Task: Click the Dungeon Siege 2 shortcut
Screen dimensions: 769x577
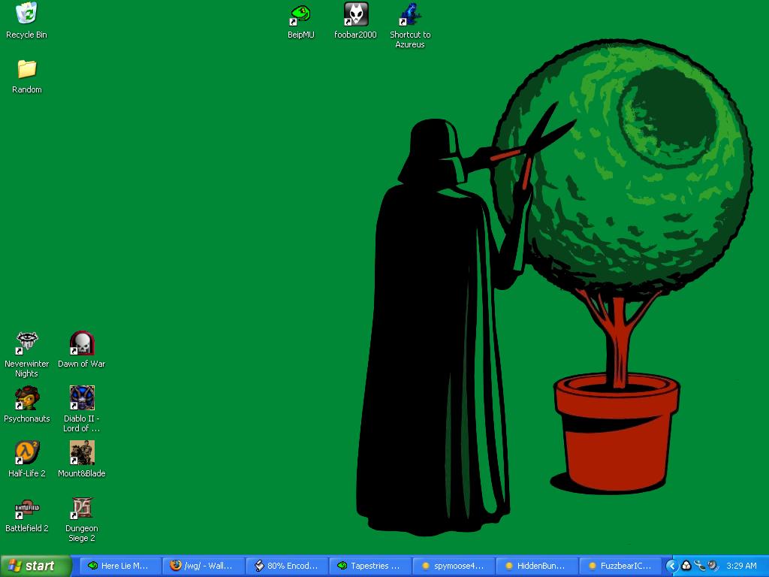Action: [x=82, y=519]
